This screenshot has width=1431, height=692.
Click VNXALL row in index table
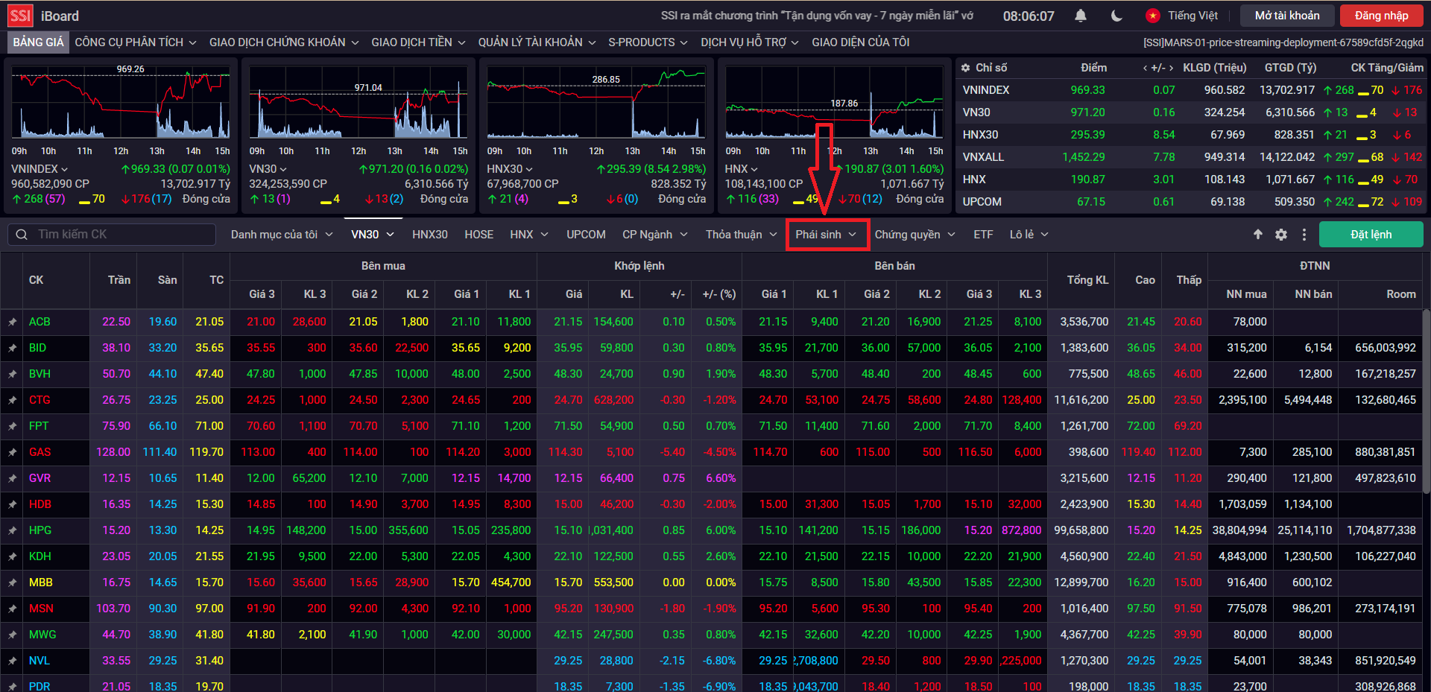[x=1192, y=157]
